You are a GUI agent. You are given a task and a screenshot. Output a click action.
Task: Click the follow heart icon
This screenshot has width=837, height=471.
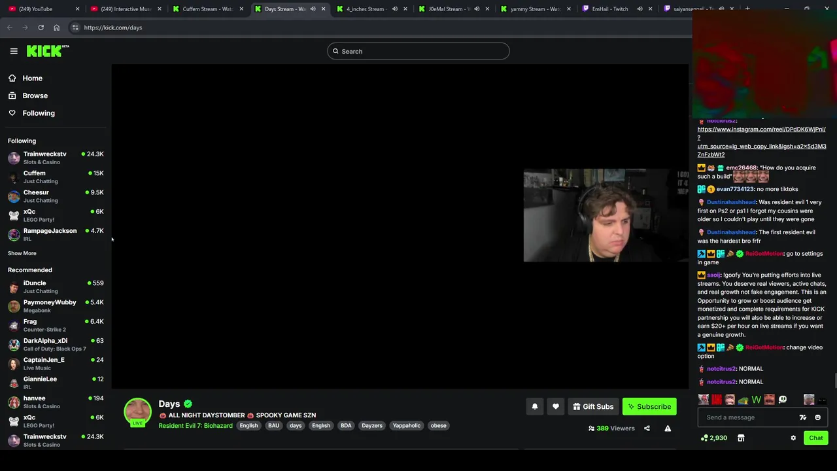click(556, 406)
